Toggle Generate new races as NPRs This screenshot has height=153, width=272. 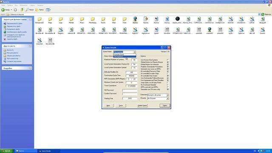point(167,69)
